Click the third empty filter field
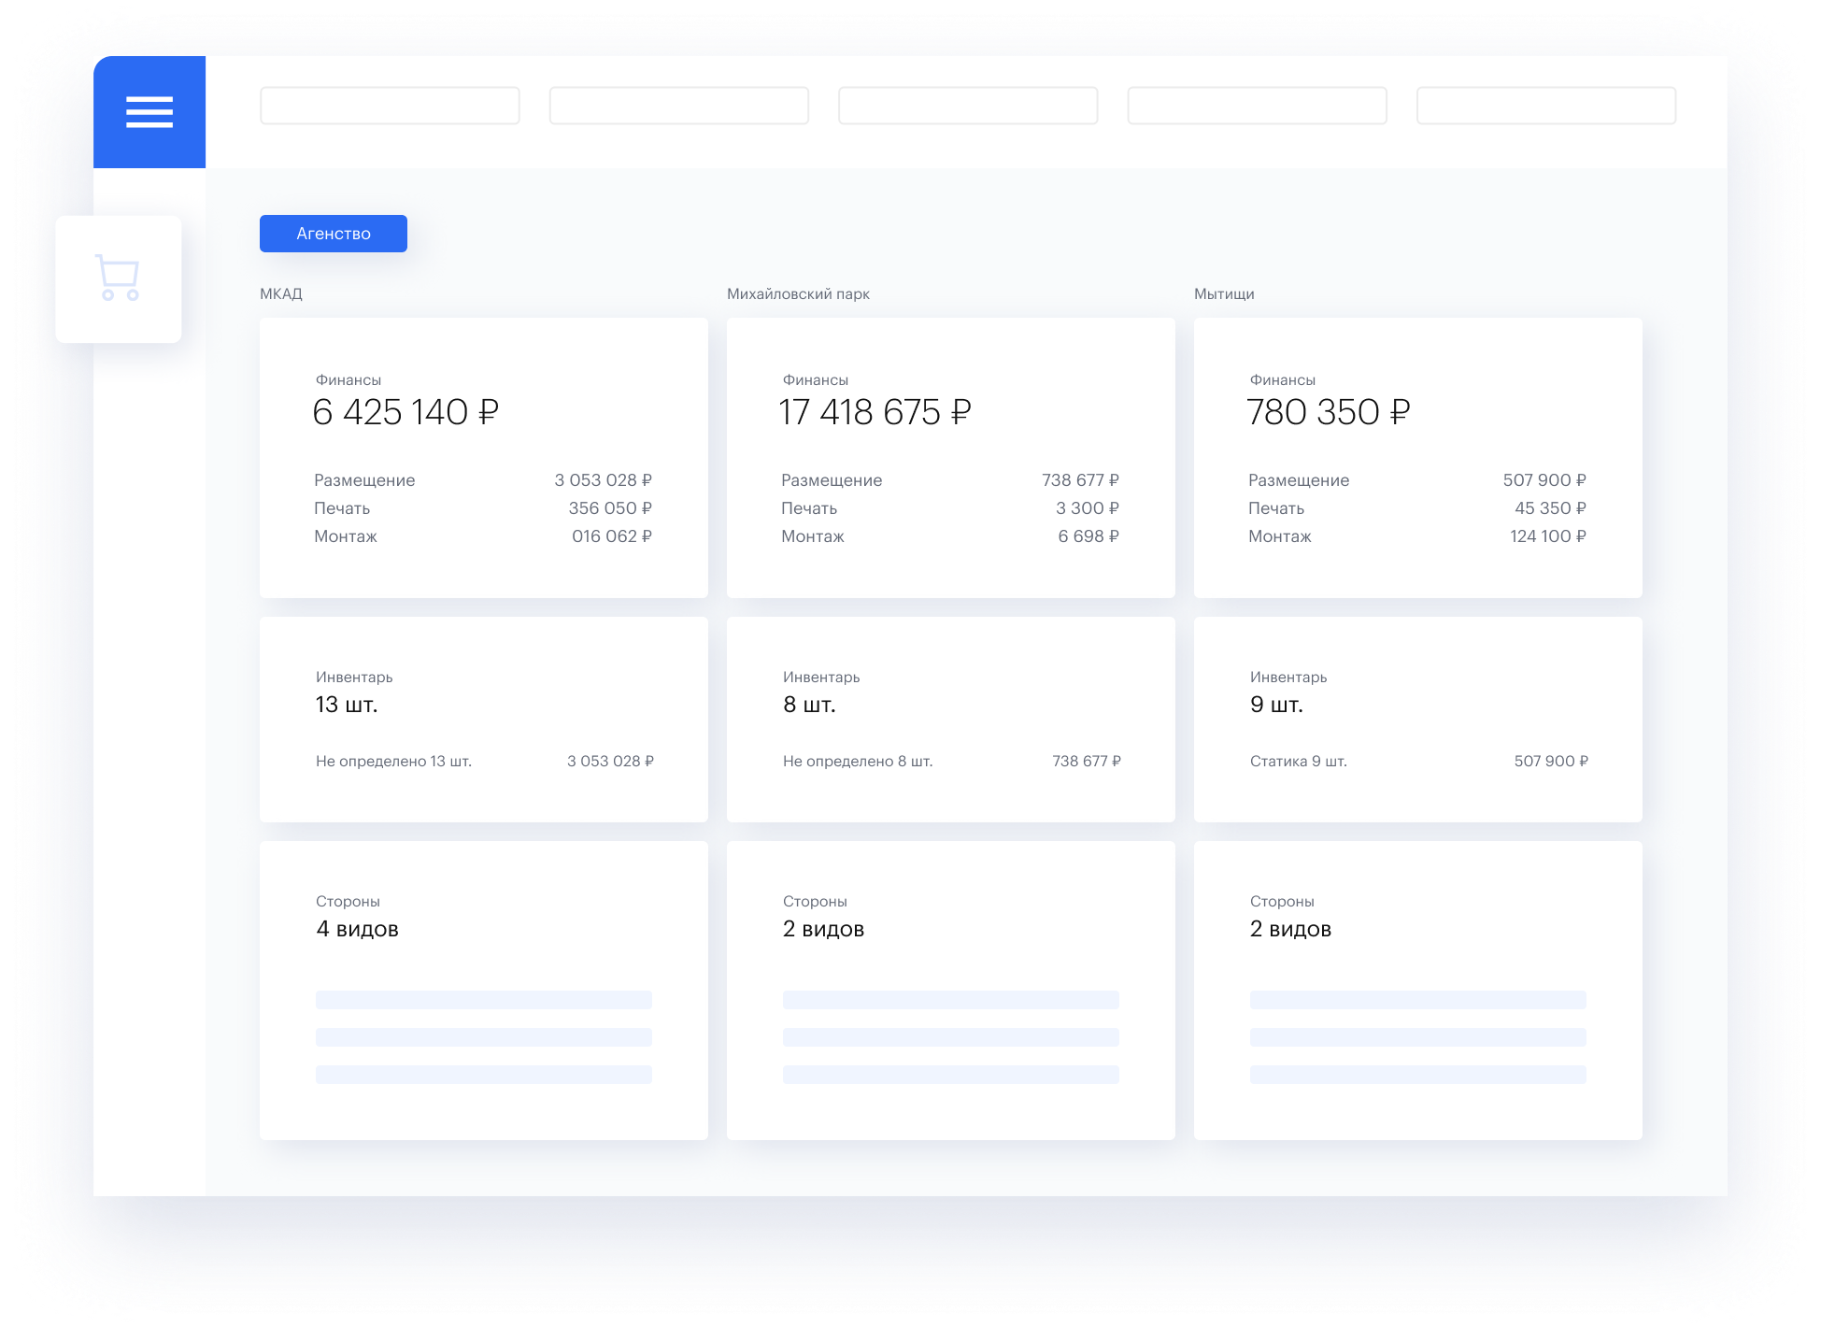This screenshot has height=1327, width=1821. tap(968, 106)
